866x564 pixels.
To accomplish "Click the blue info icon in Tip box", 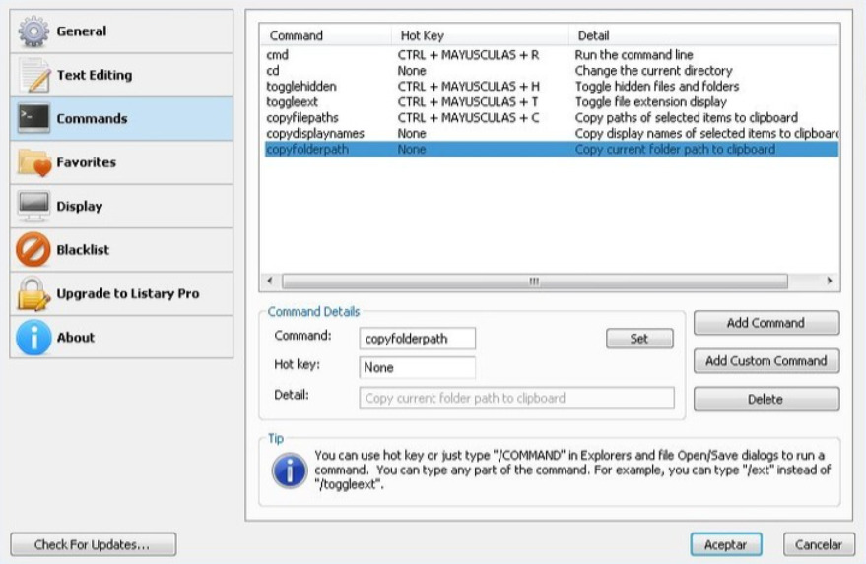I will [x=290, y=470].
